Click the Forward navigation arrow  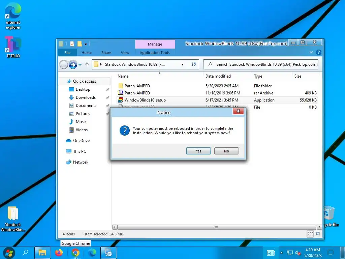coord(73,64)
